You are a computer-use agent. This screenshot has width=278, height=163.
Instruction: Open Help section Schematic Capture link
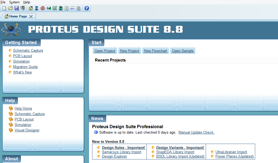coord(30,114)
